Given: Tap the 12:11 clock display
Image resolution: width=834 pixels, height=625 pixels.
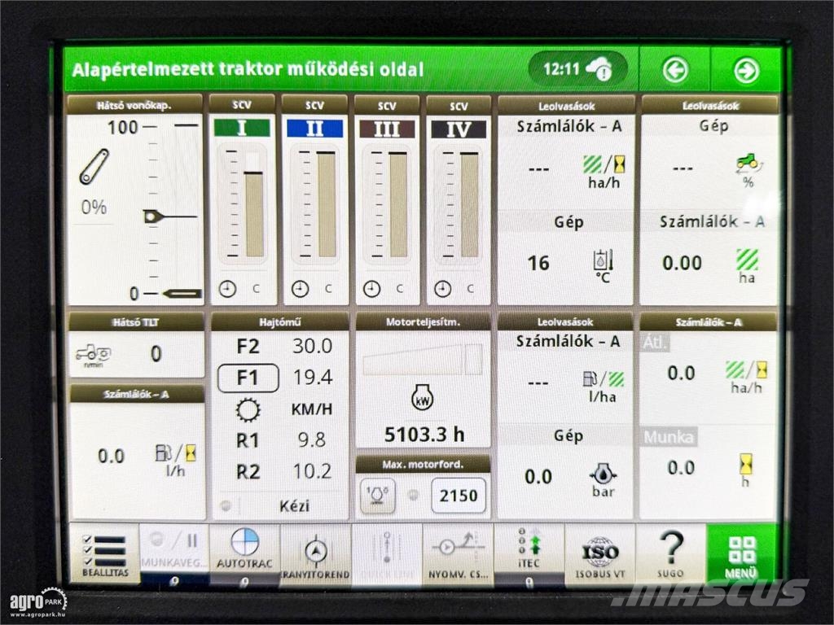Looking at the screenshot, I should pyautogui.click(x=561, y=69).
